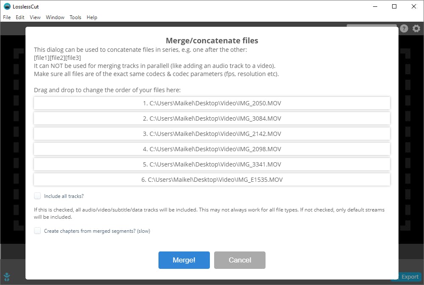The image size is (424, 285).
Task: Select the IMG_2050.MOV file entry
Action: point(212,103)
